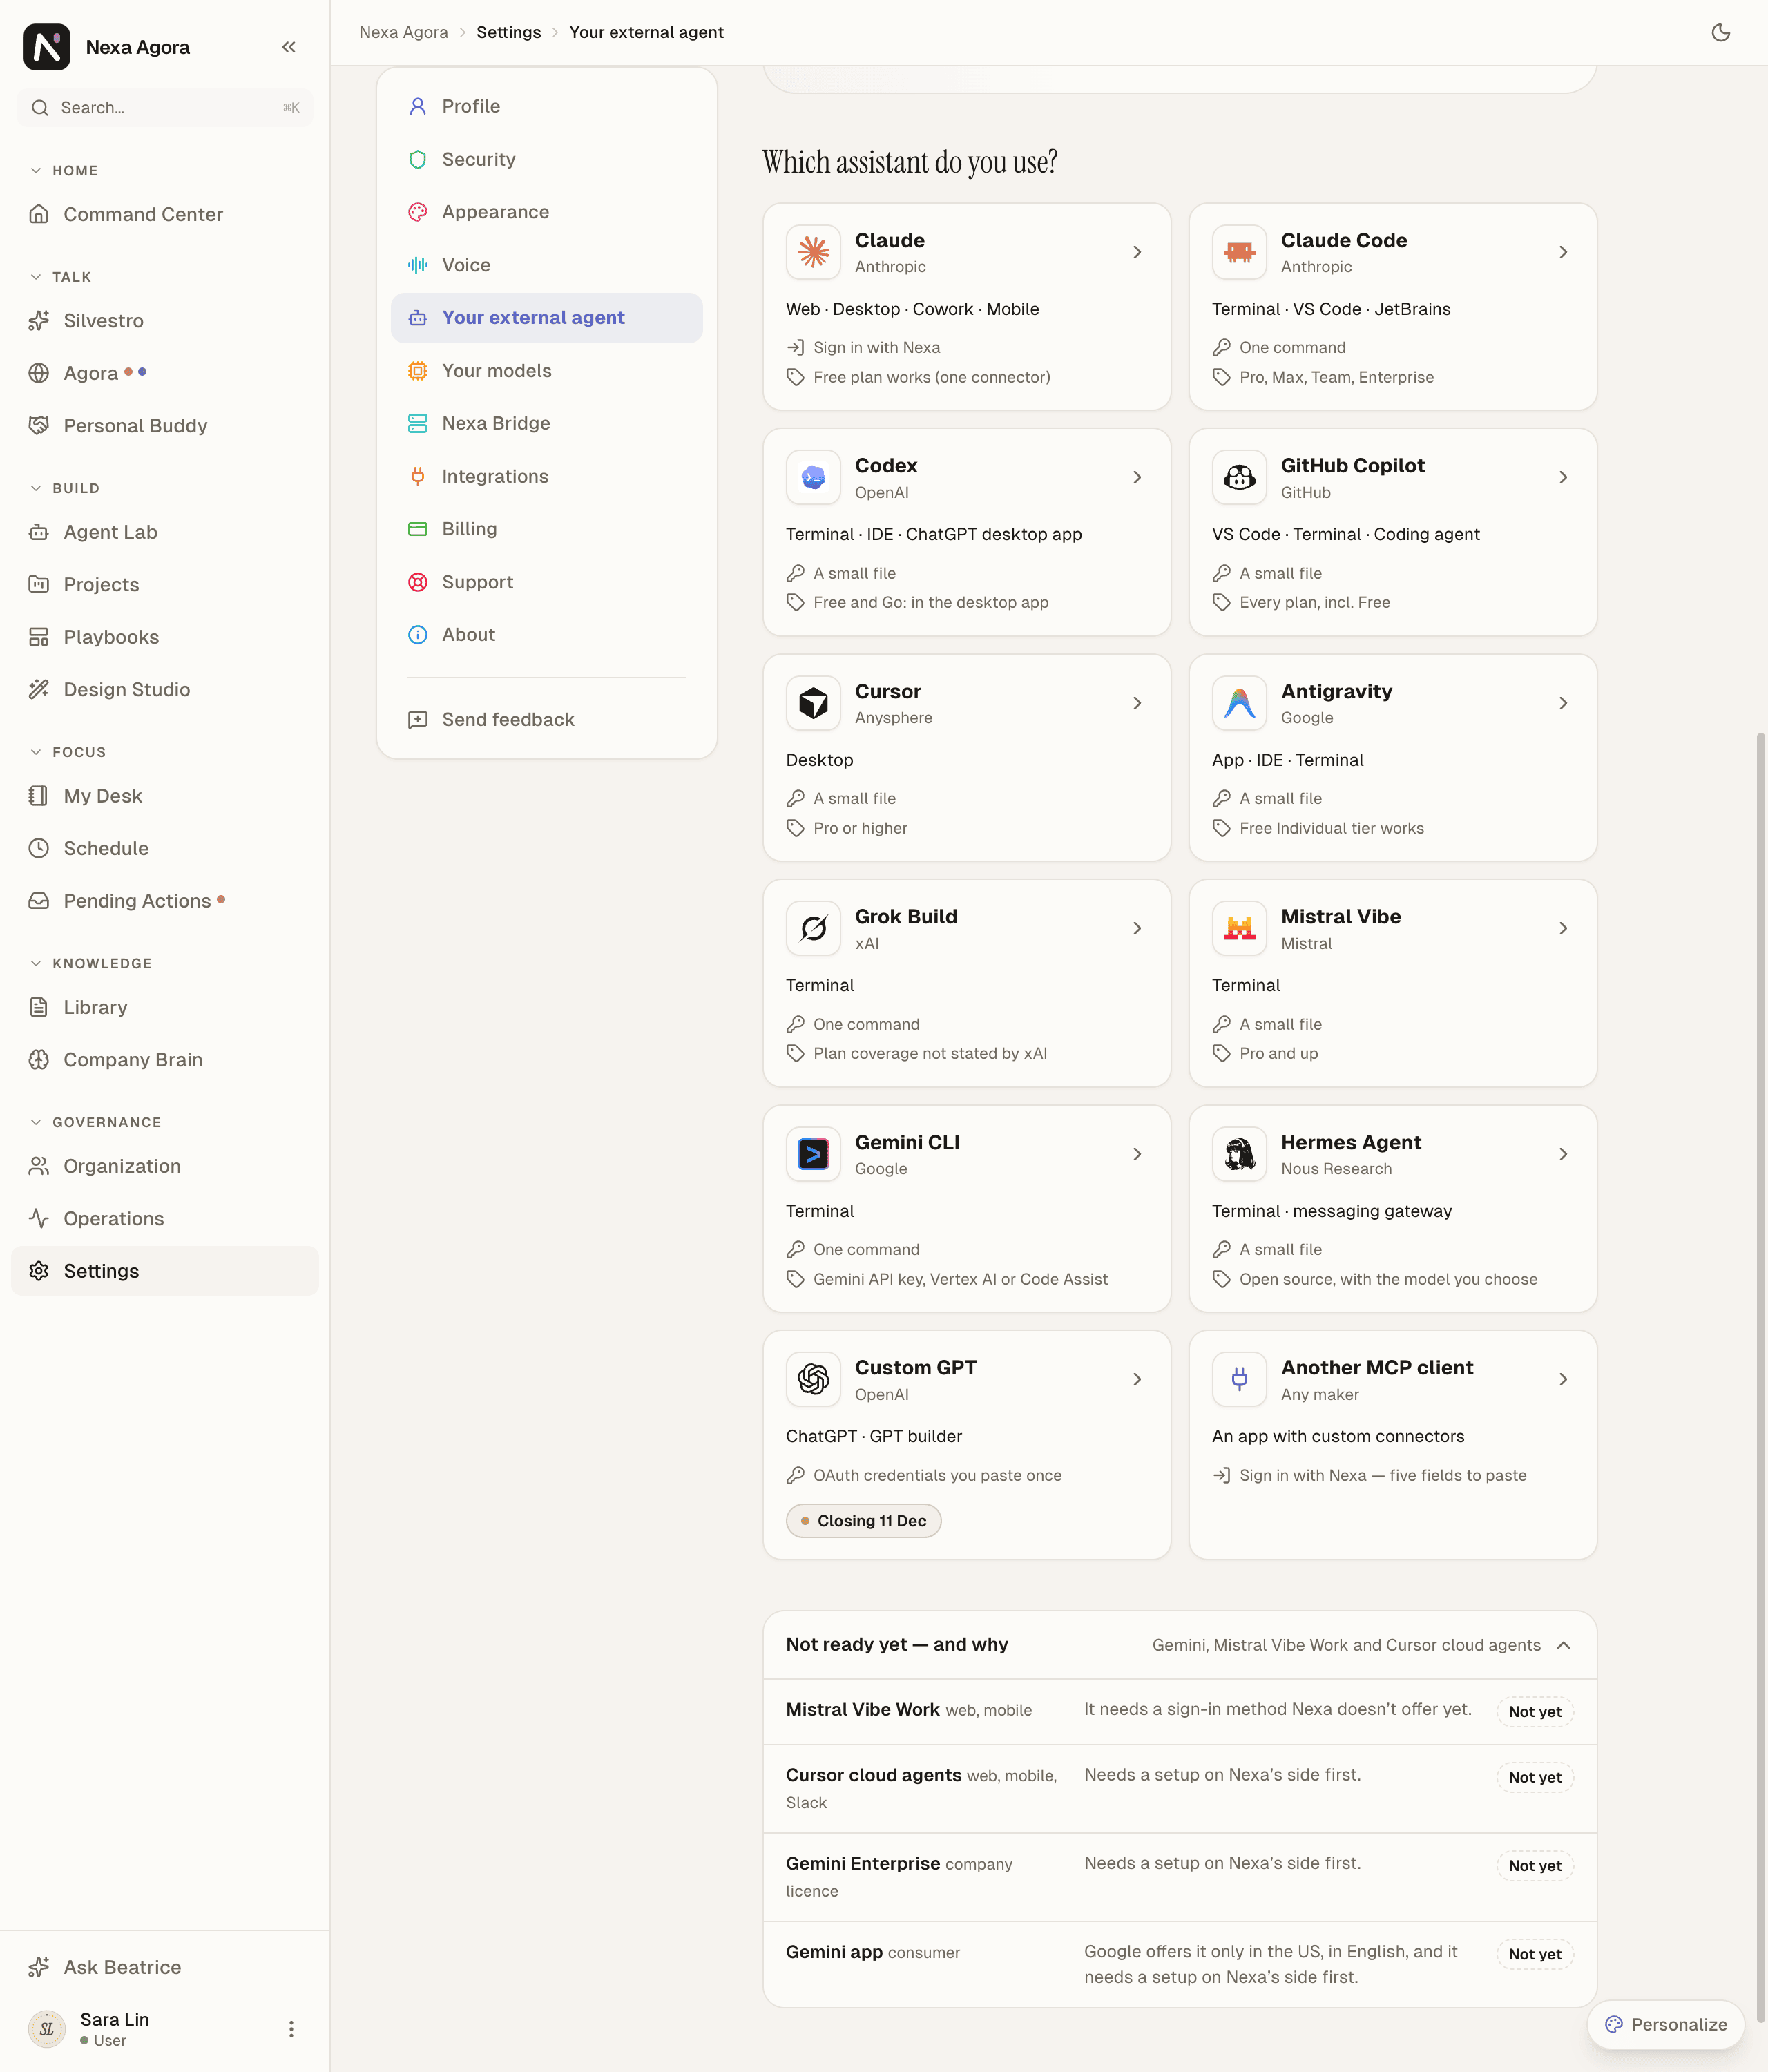Collapse the sidebar with the double-chevron icon
The width and height of the screenshot is (1768, 2072).
(x=289, y=47)
